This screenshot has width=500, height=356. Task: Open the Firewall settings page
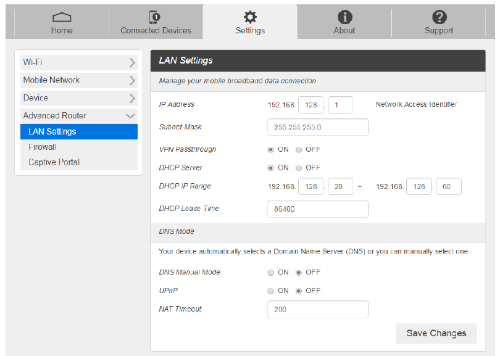pyautogui.click(x=43, y=147)
